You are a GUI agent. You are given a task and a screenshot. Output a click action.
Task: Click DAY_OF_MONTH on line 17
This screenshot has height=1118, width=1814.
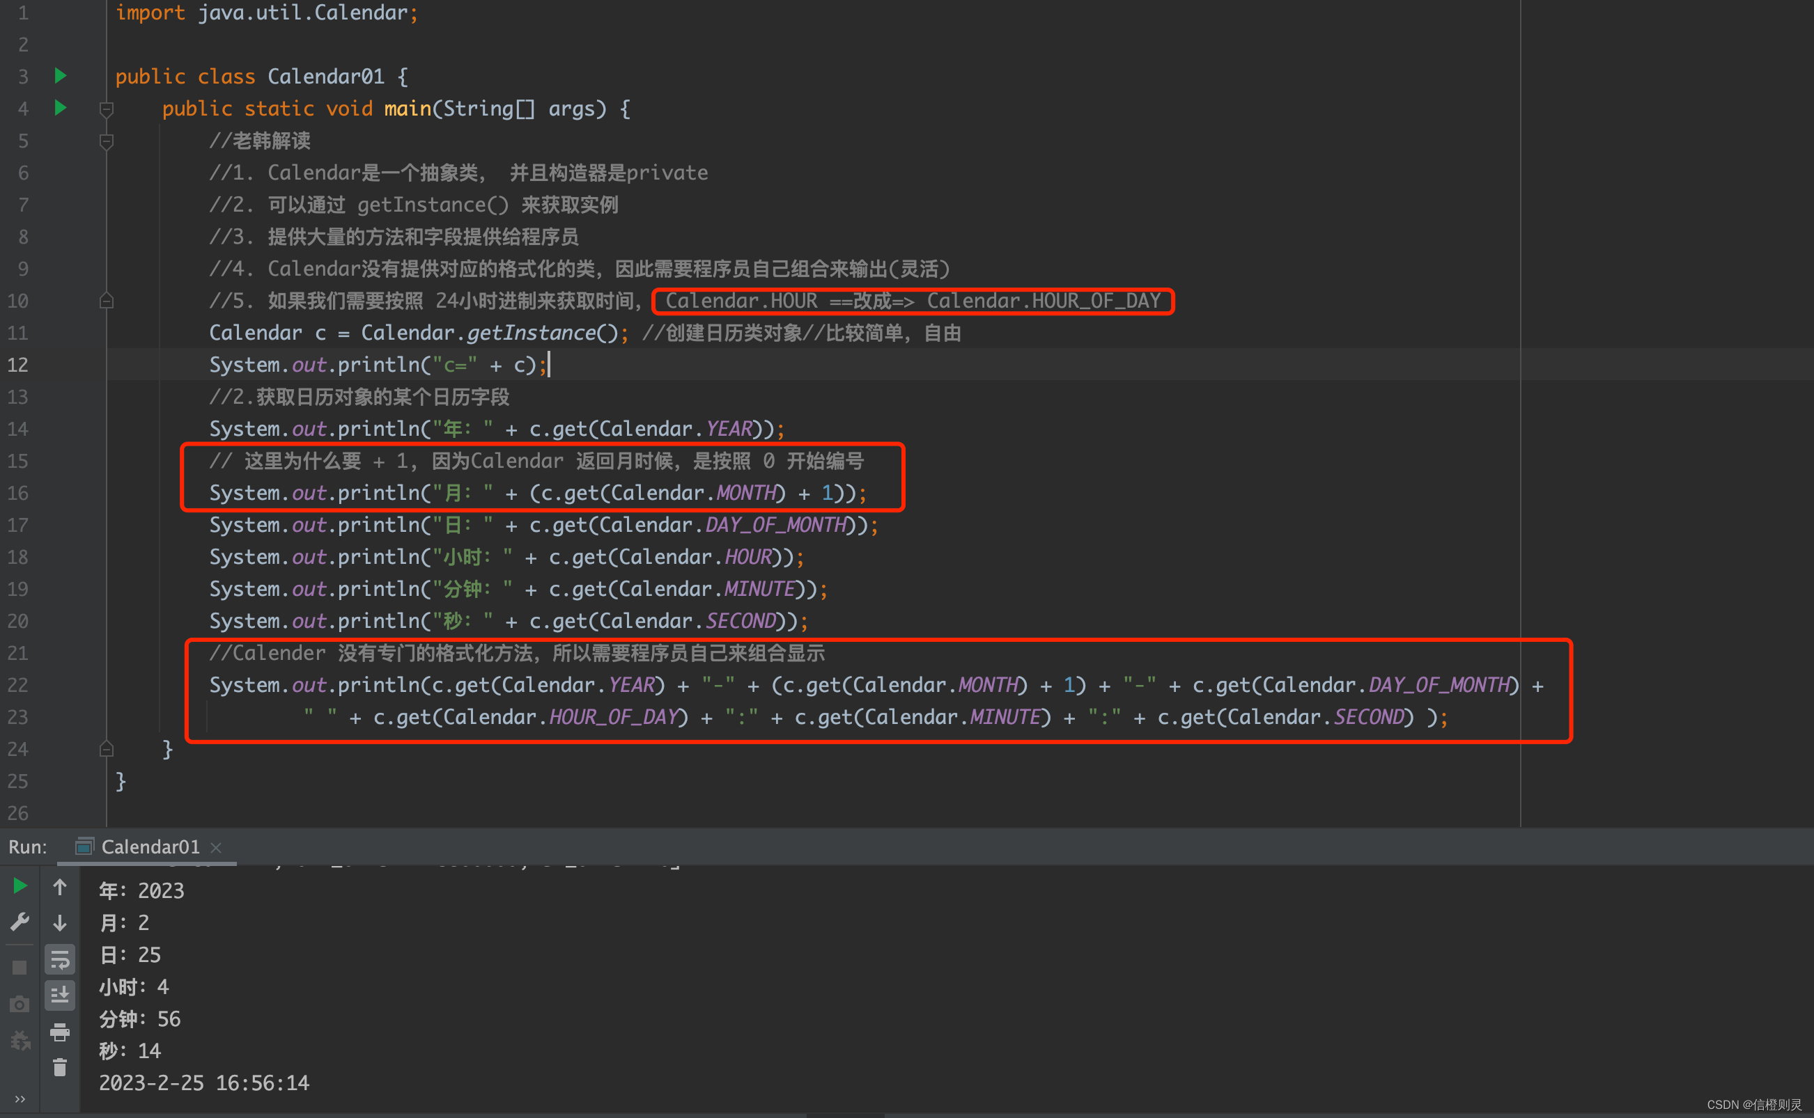[x=775, y=525]
